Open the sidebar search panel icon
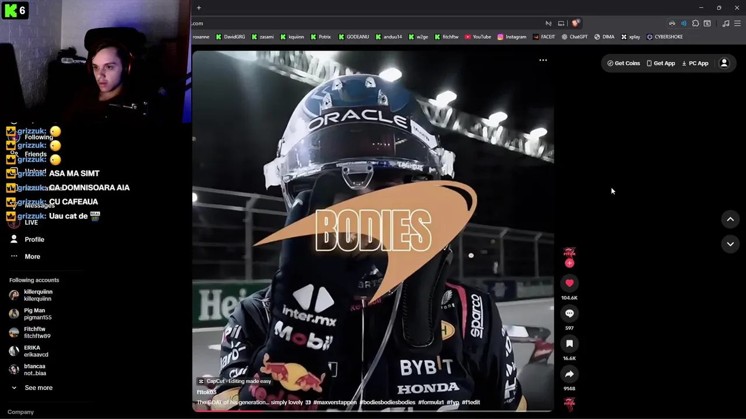This screenshot has height=419, width=746. click(707, 23)
